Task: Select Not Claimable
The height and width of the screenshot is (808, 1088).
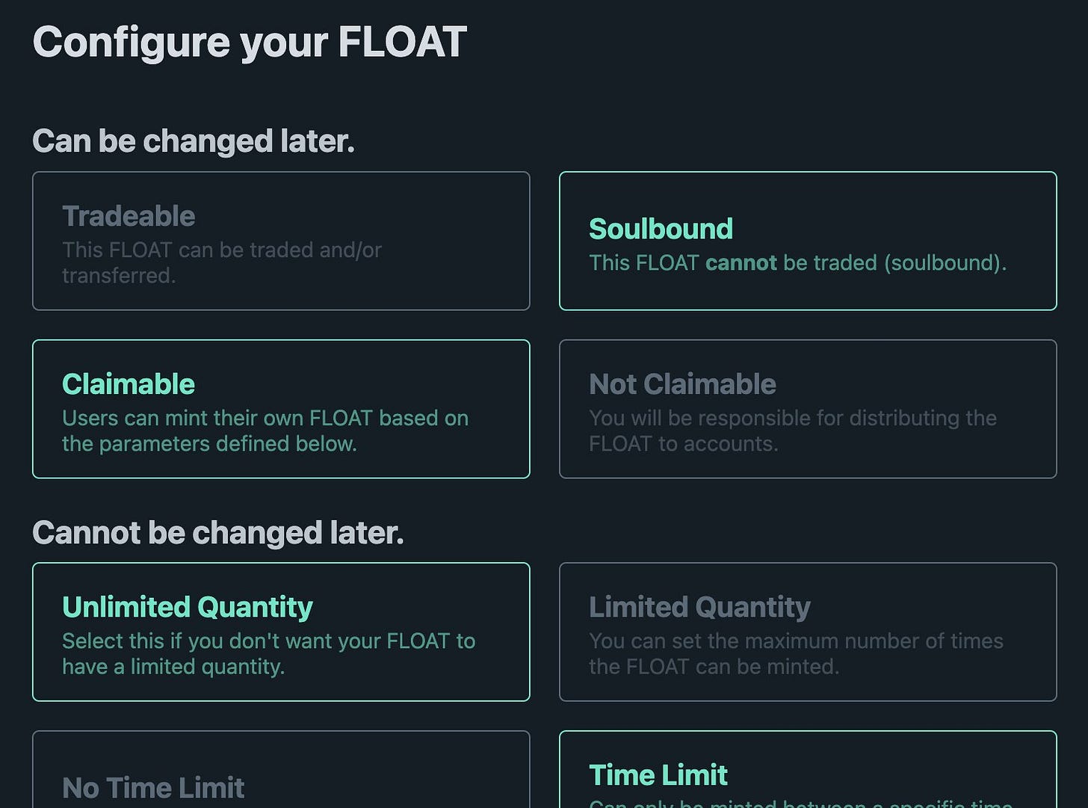Action: [807, 409]
